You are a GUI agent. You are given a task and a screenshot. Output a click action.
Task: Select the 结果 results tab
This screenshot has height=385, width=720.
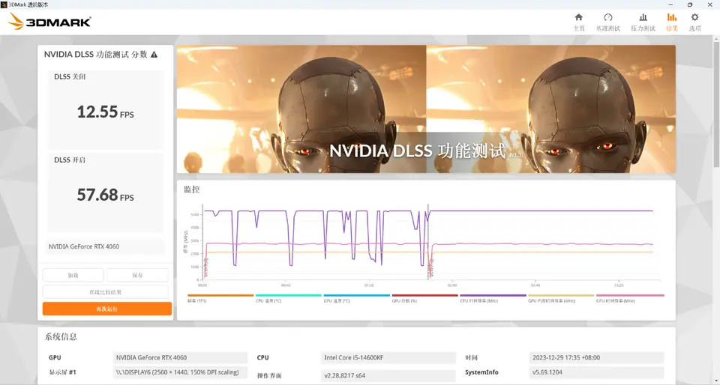(672, 22)
